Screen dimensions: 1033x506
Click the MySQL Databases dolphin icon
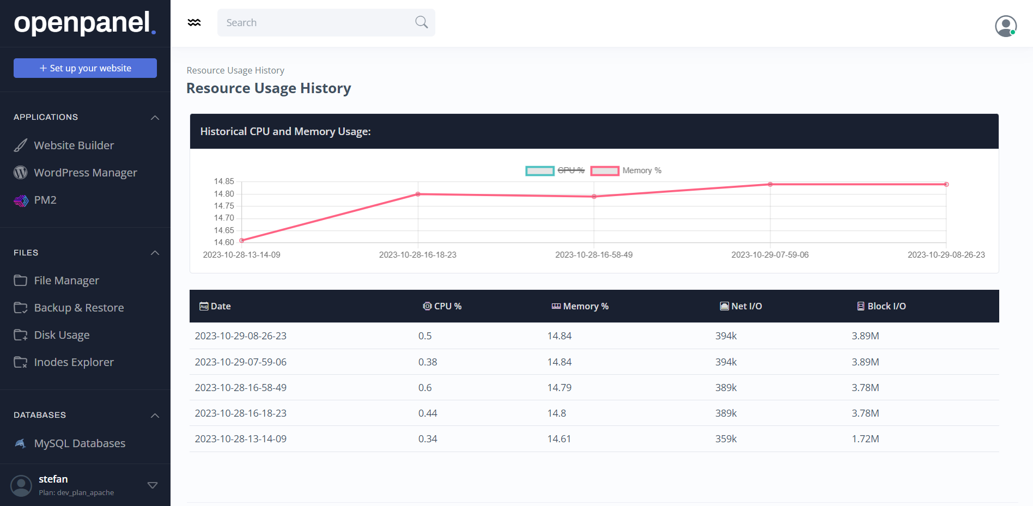pyautogui.click(x=20, y=443)
